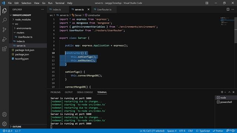The image size is (237, 133).
Task: Open the View menu
Action: click(x=37, y=3)
